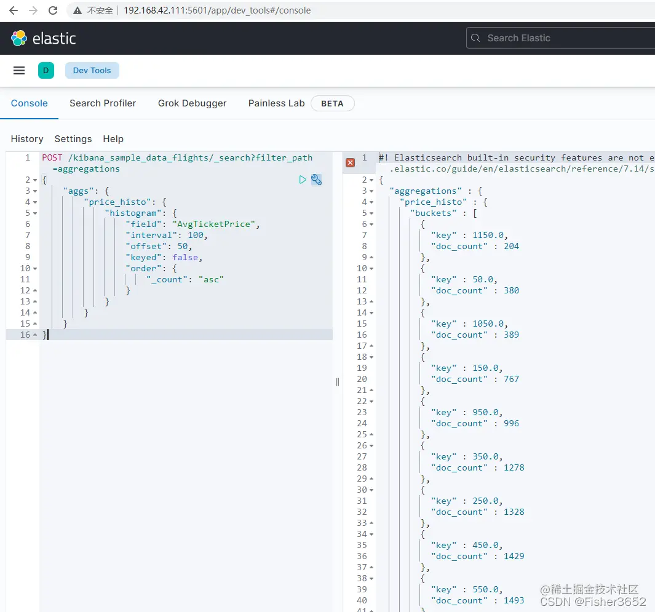Image resolution: width=655 pixels, height=612 pixels.
Task: Open the Help link
Action: pos(113,138)
